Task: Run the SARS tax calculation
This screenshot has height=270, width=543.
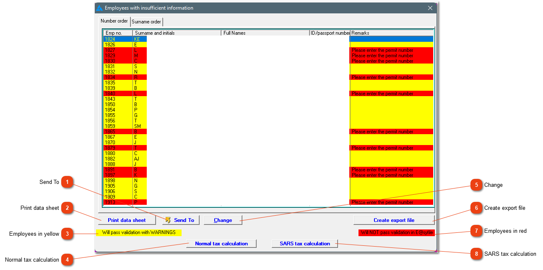Action: click(305, 244)
